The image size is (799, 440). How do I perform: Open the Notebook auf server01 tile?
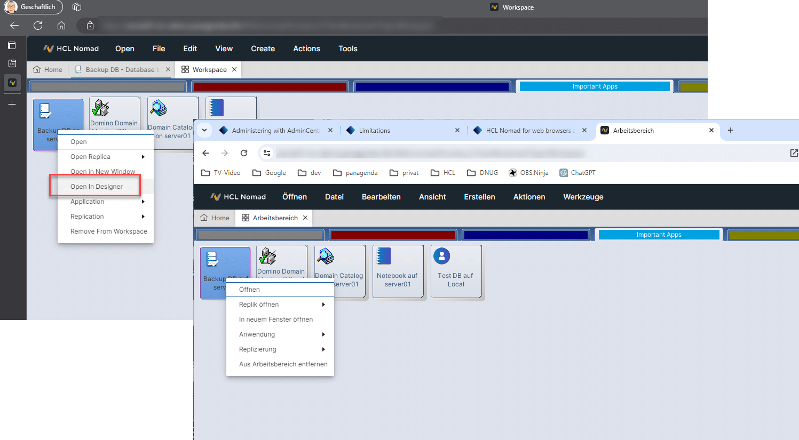[x=397, y=270]
